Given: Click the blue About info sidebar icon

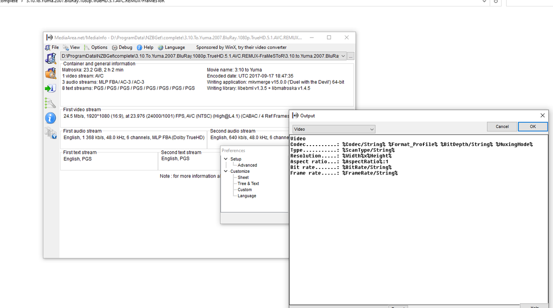Looking at the screenshot, I should click(x=51, y=118).
